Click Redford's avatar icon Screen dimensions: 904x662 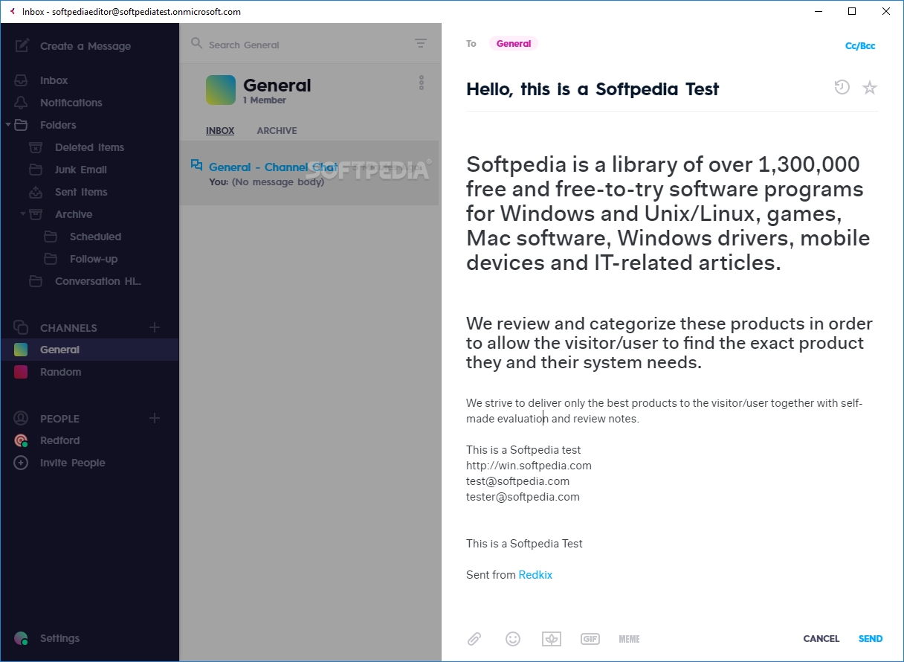22,440
